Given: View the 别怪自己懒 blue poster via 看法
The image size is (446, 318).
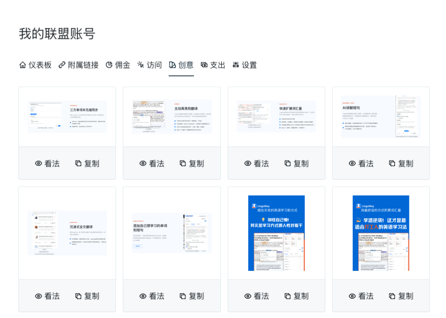Looking at the screenshot, I should pyautogui.click(x=257, y=296).
